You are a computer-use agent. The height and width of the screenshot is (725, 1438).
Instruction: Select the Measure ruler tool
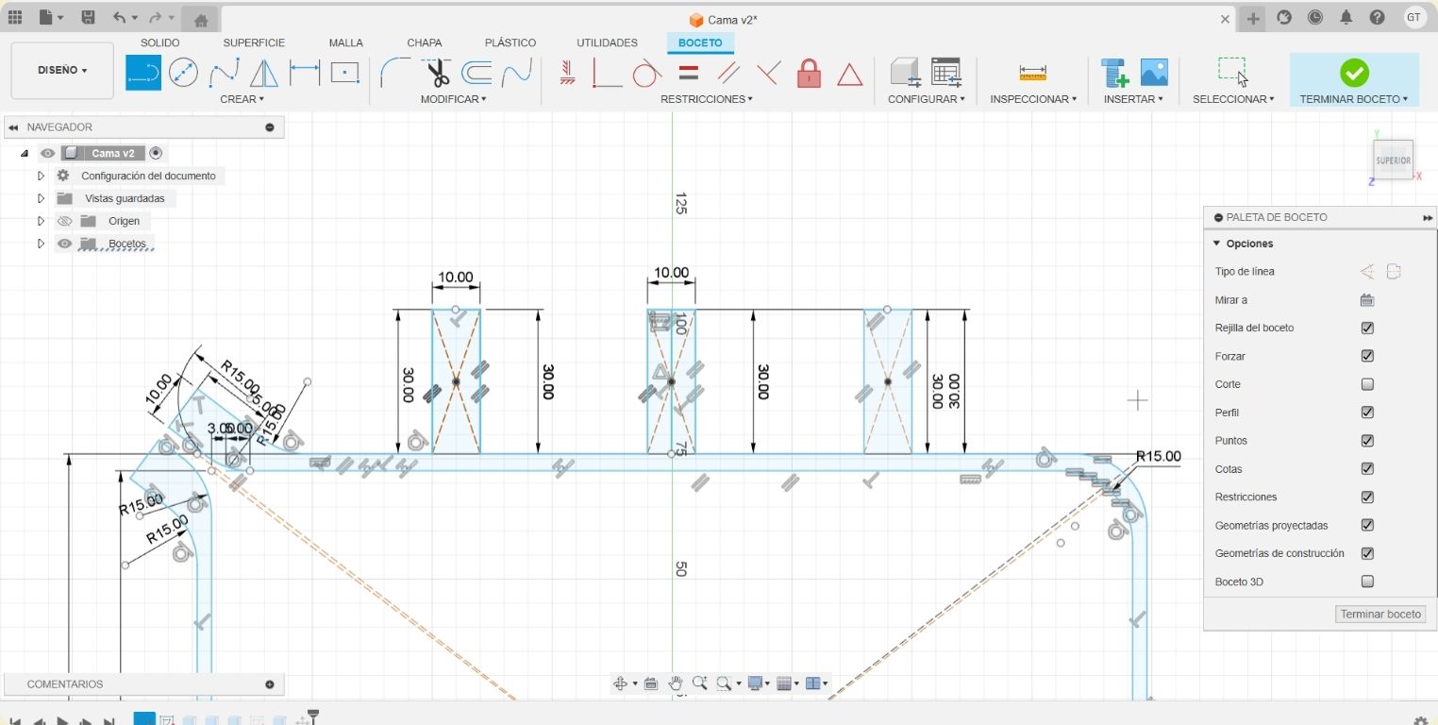coord(1033,73)
